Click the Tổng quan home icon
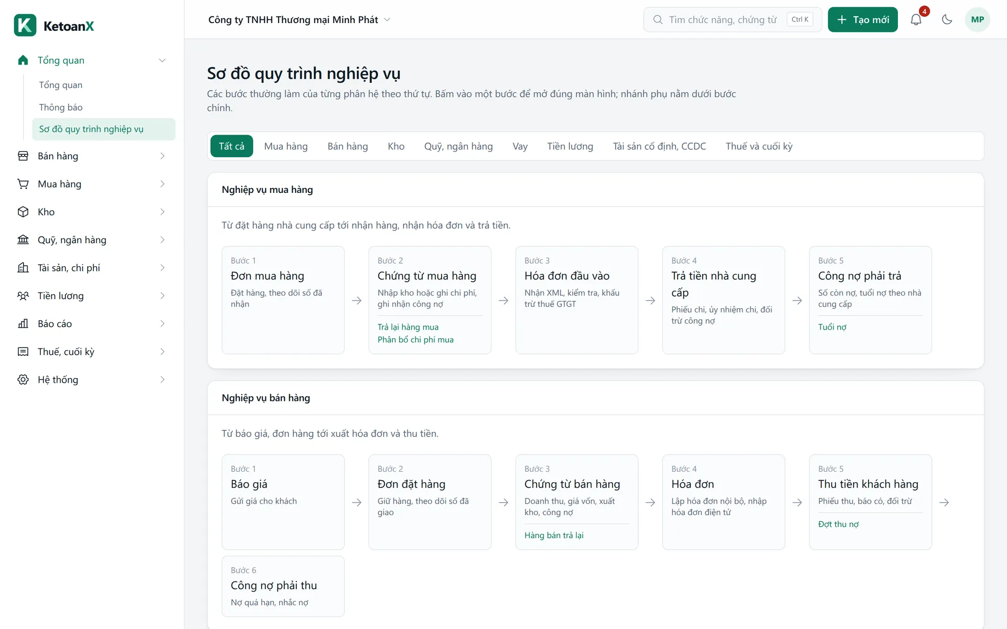 tap(23, 60)
